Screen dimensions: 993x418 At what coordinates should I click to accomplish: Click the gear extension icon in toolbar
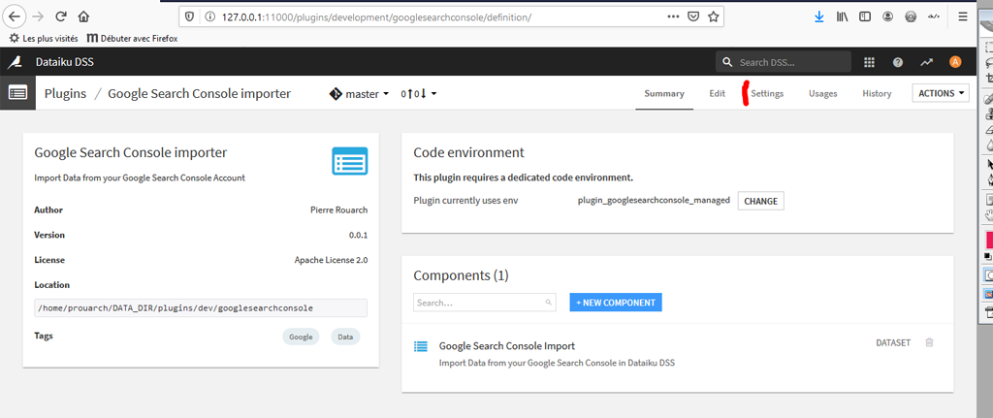911,17
